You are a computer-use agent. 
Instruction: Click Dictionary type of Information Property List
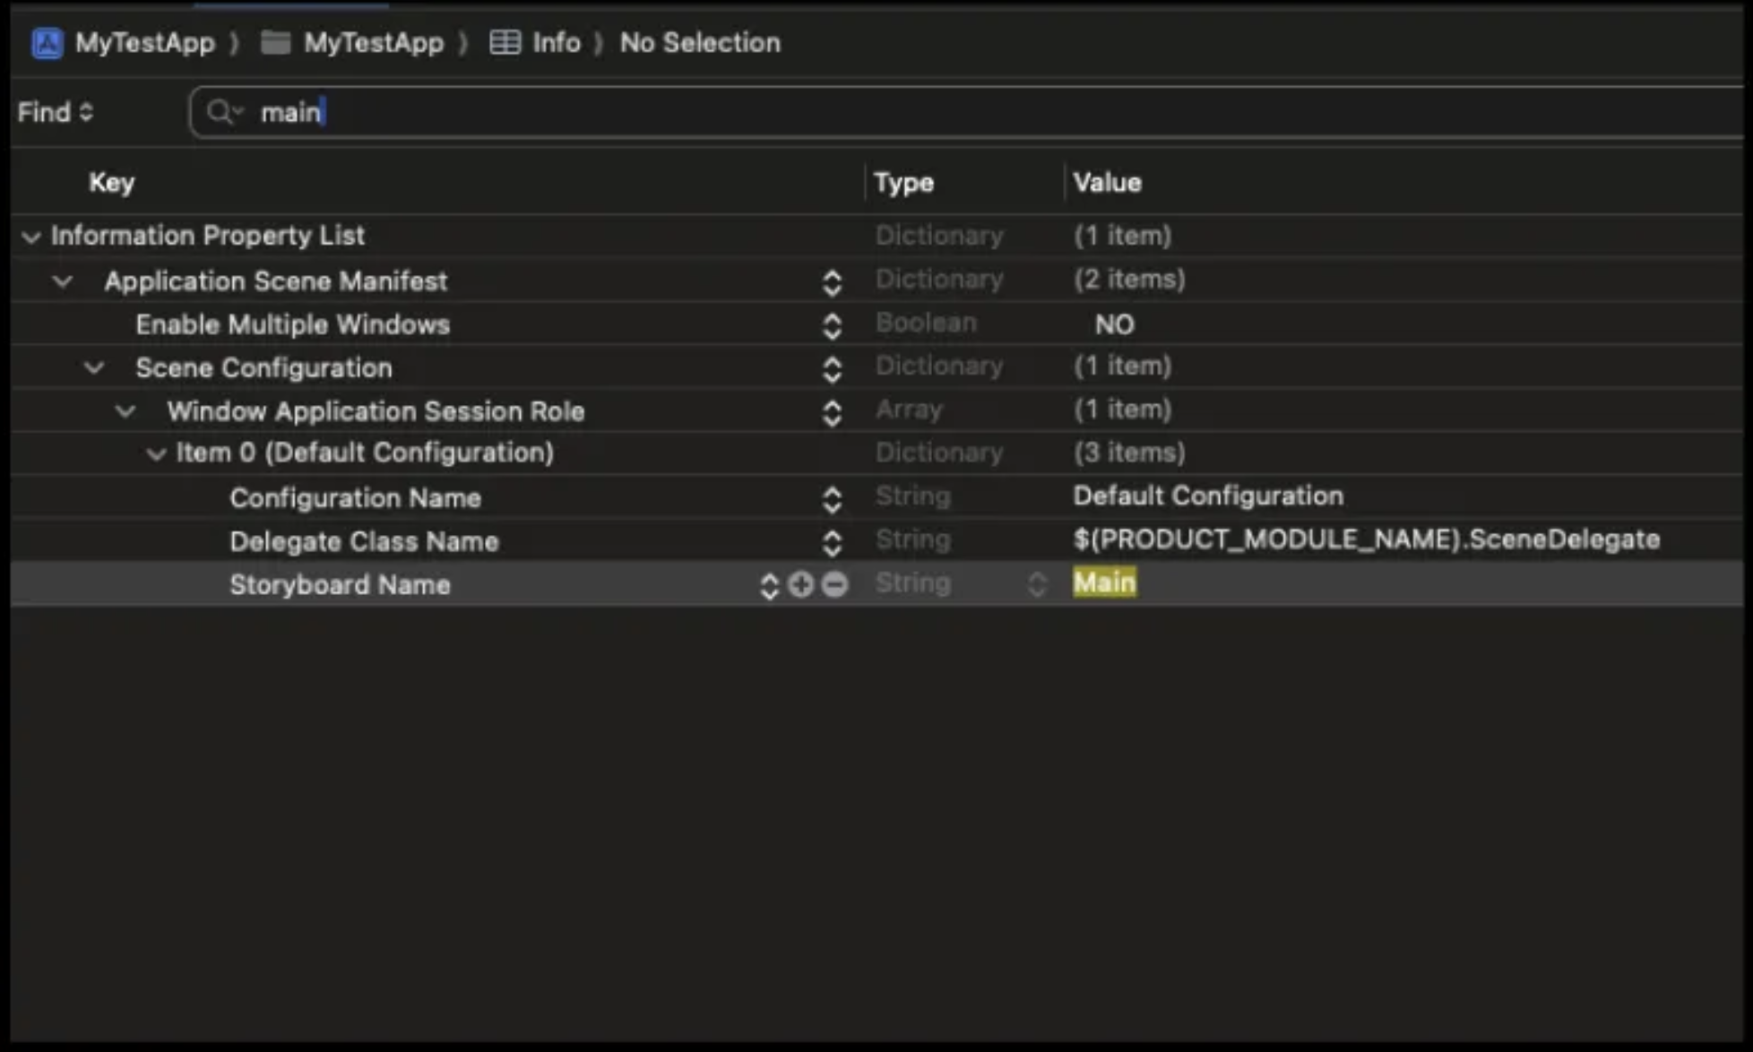point(939,236)
